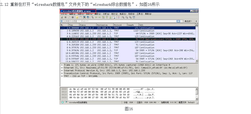Click the stop capture square icon
Screen dimensions: 251x114
click(66, 17)
